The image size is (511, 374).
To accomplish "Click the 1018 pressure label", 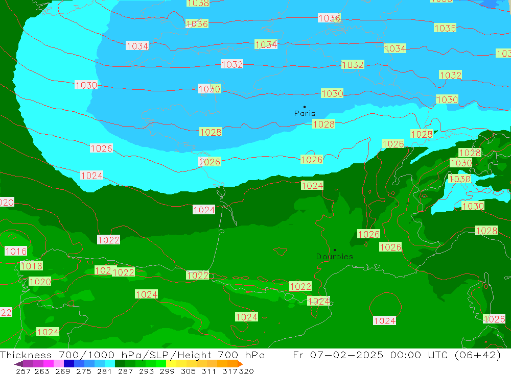I will 31,266.
